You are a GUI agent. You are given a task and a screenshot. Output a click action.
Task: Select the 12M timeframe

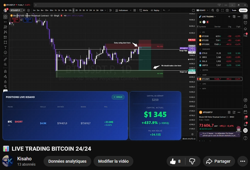[x=101, y=10]
